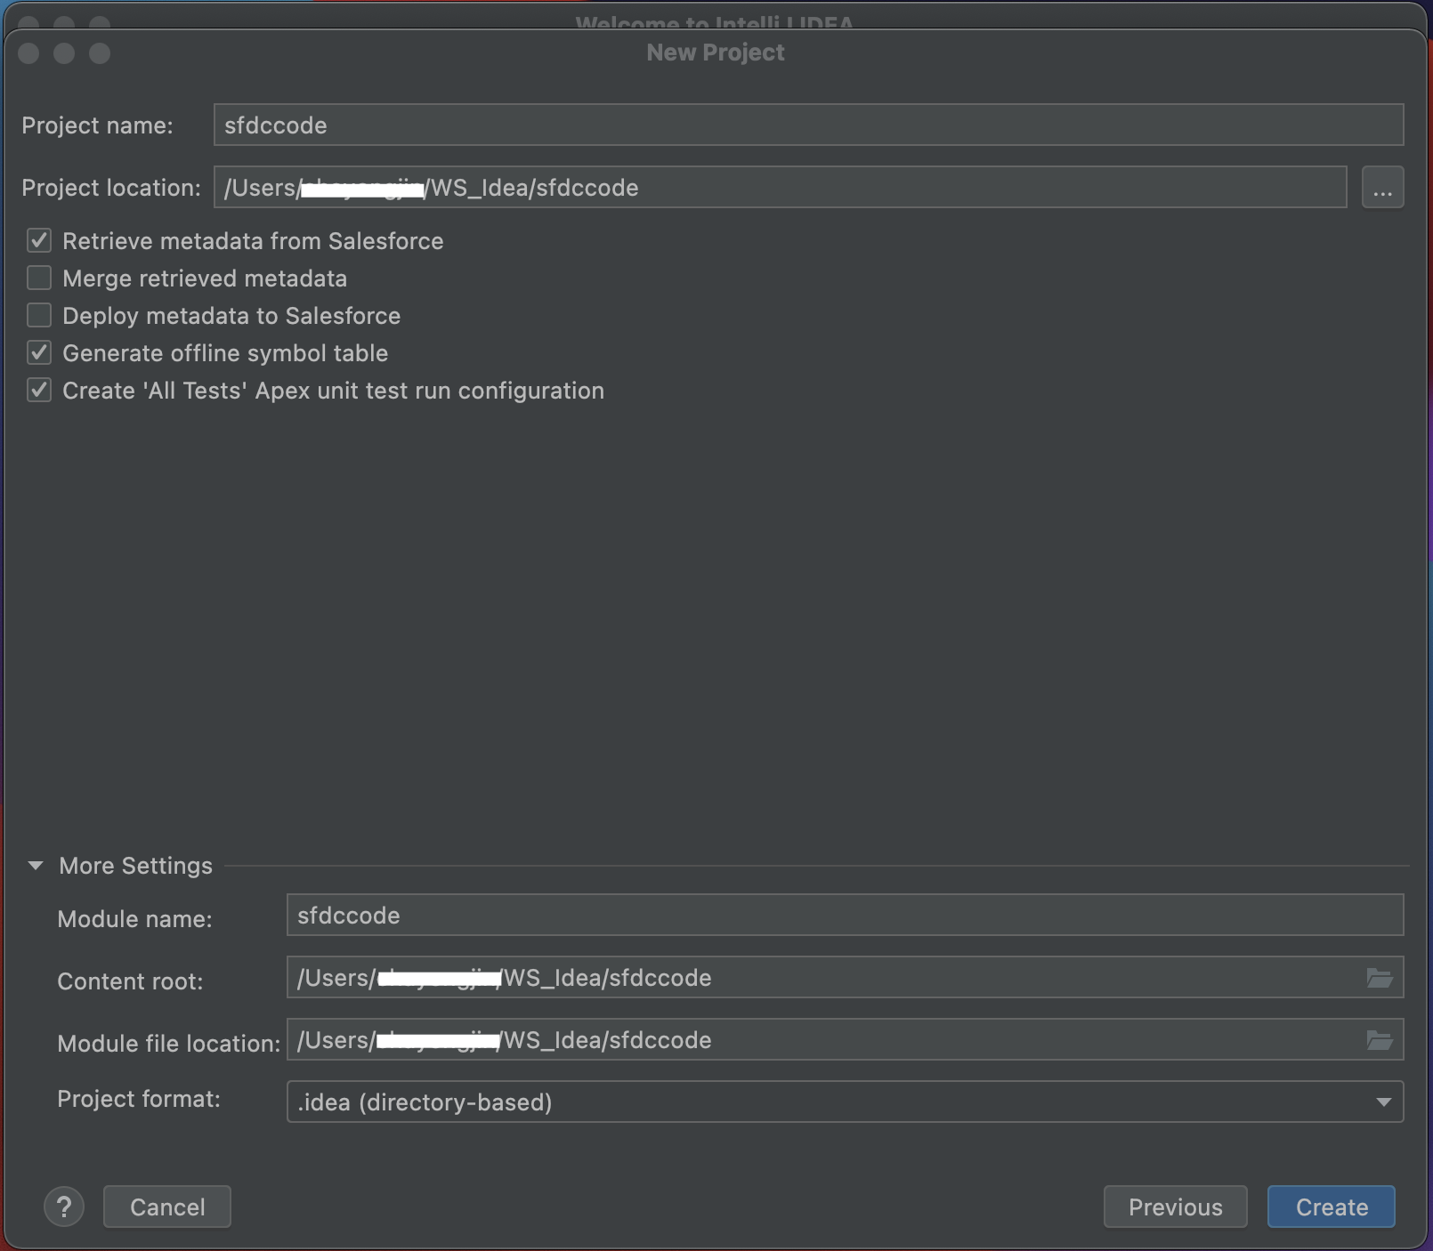The image size is (1433, 1251).
Task: Go back with the Previous button
Action: (1175, 1207)
